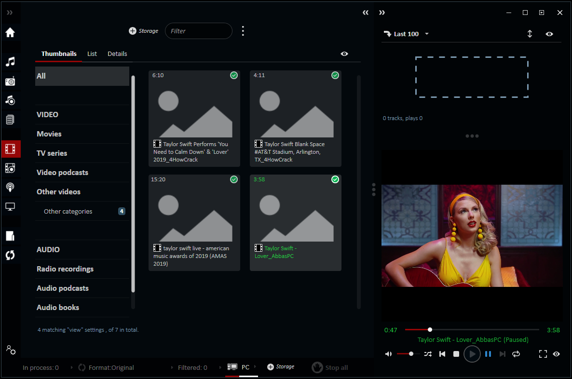Screen dimensions: 572x379
Task: Adjust the volume slider knob
Action: point(411,354)
